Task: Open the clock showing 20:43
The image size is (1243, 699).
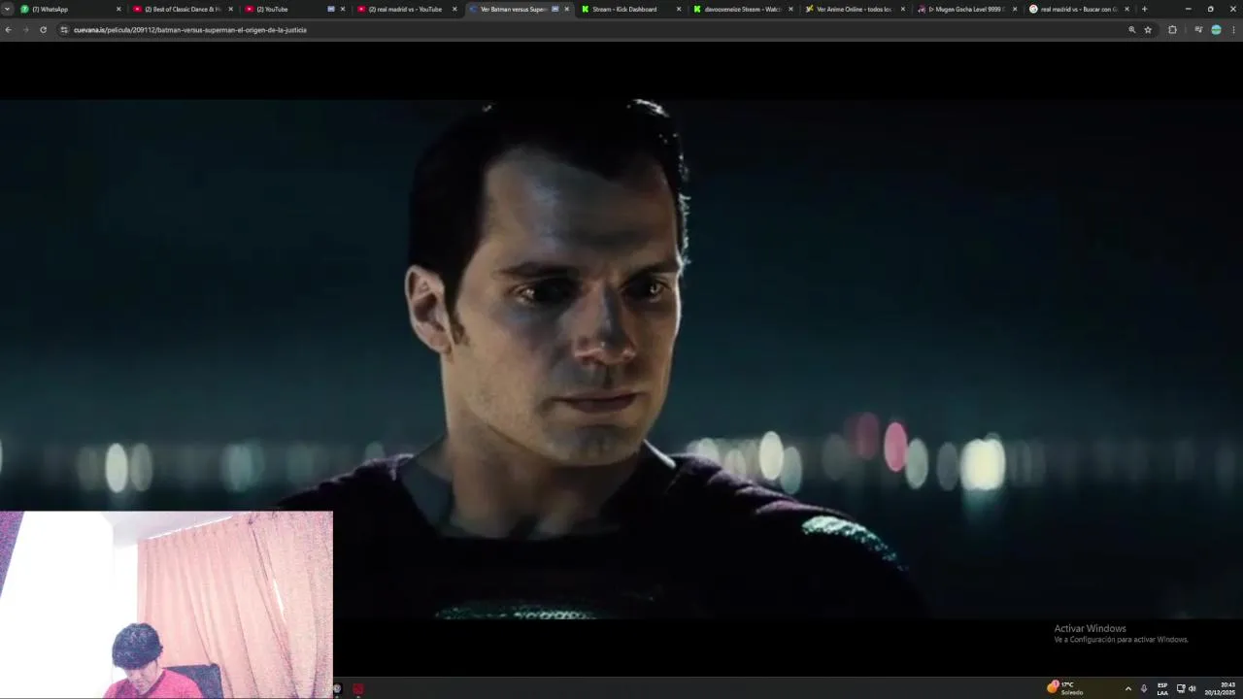Action: click(x=1222, y=688)
